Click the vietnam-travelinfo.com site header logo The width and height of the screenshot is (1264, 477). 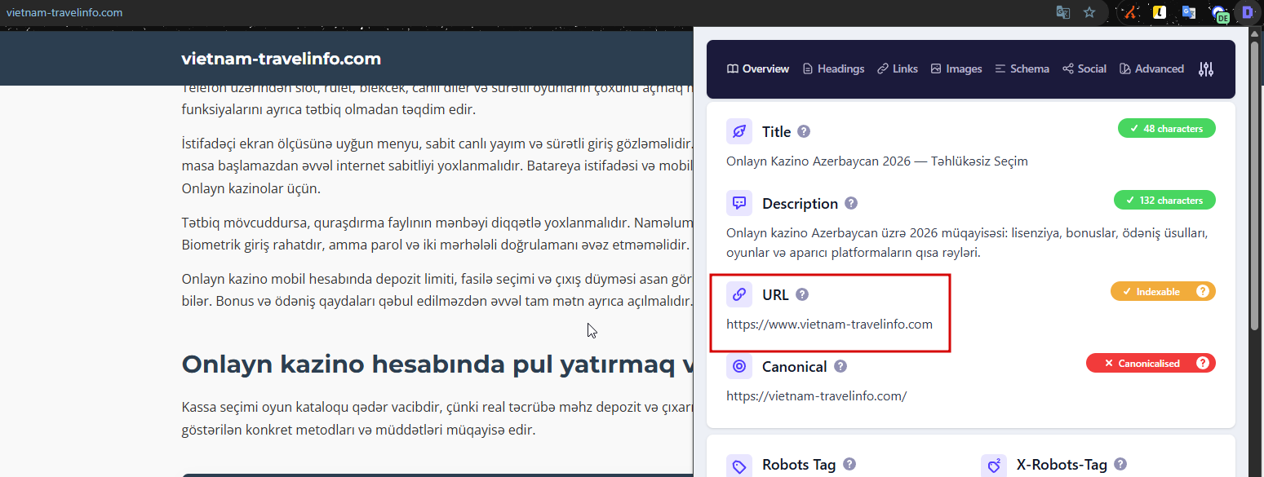(x=281, y=59)
